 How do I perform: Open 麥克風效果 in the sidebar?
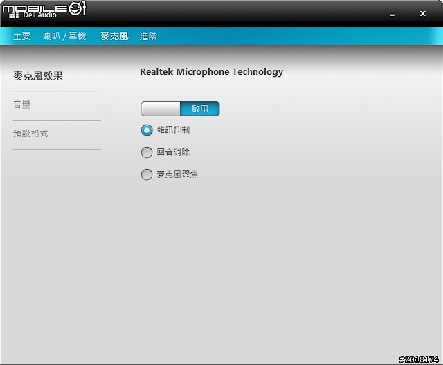tap(38, 75)
